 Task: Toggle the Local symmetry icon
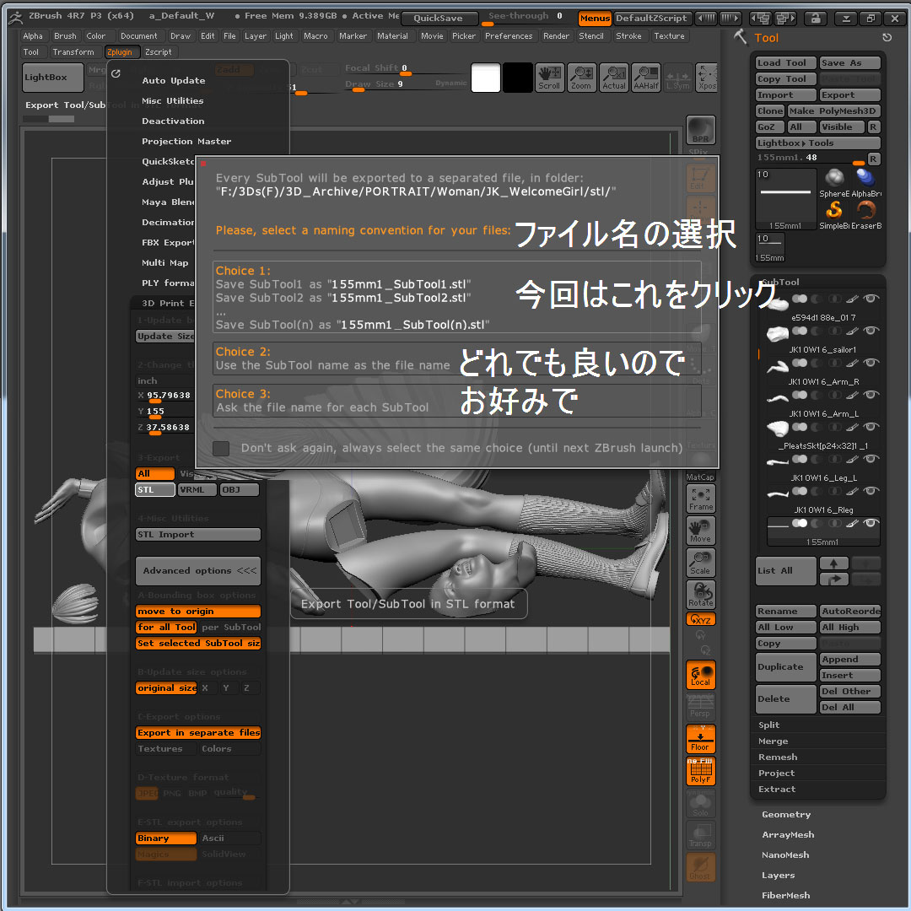701,675
